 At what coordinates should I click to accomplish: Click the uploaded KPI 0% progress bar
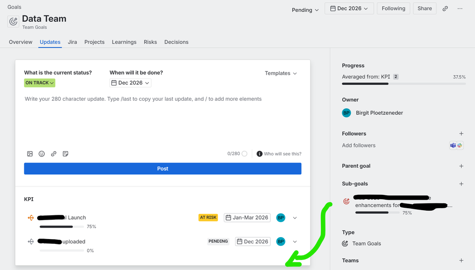click(x=62, y=251)
